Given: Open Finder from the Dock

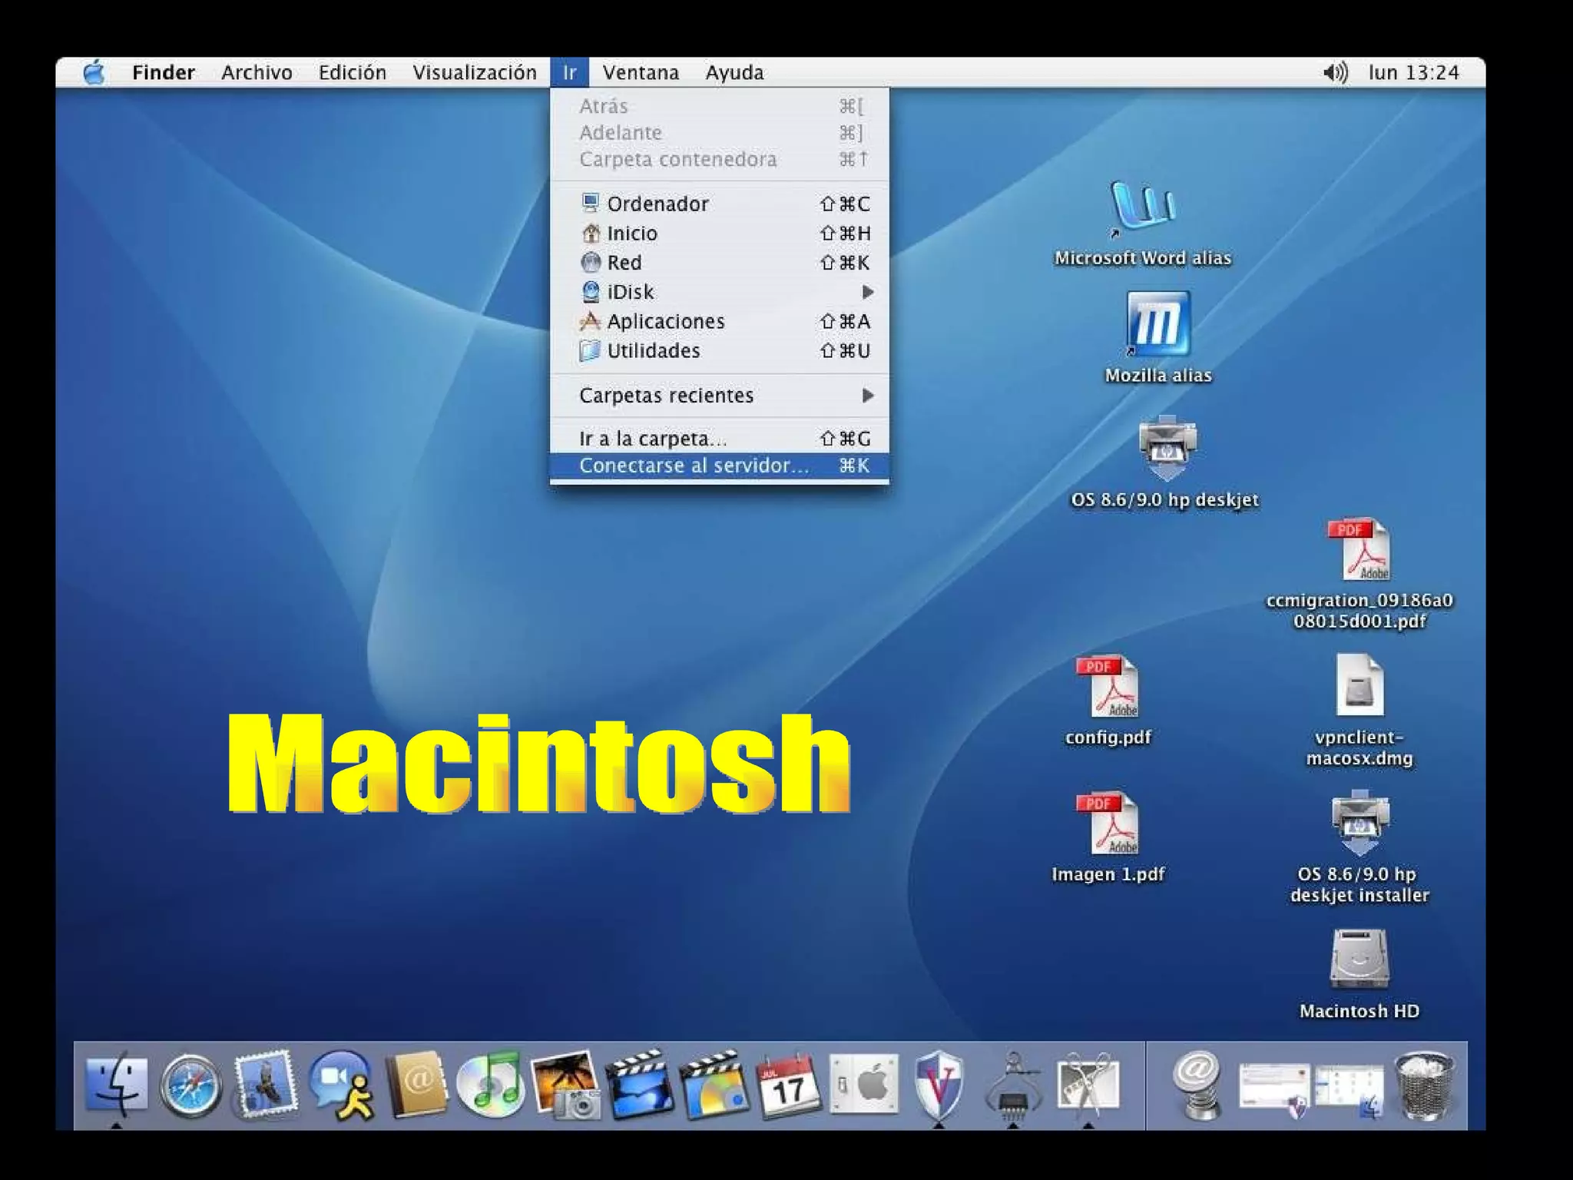Looking at the screenshot, I should pos(117,1086).
